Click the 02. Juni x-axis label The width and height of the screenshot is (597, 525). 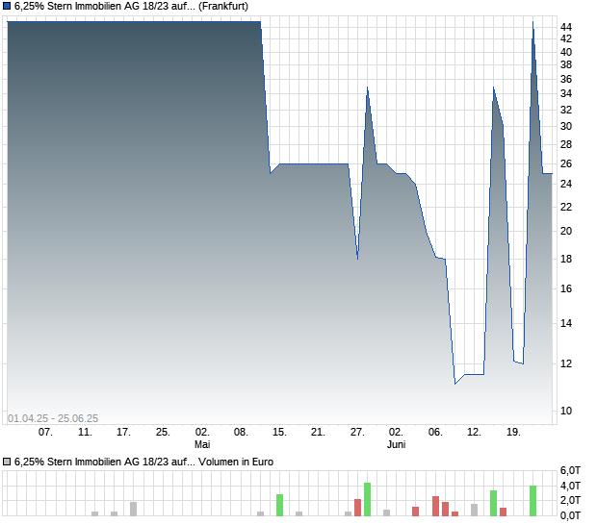tap(396, 437)
